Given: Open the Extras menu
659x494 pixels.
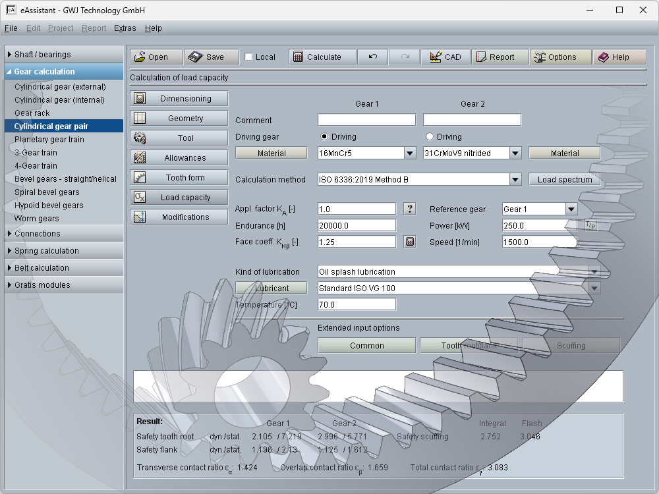Looking at the screenshot, I should coord(125,28).
